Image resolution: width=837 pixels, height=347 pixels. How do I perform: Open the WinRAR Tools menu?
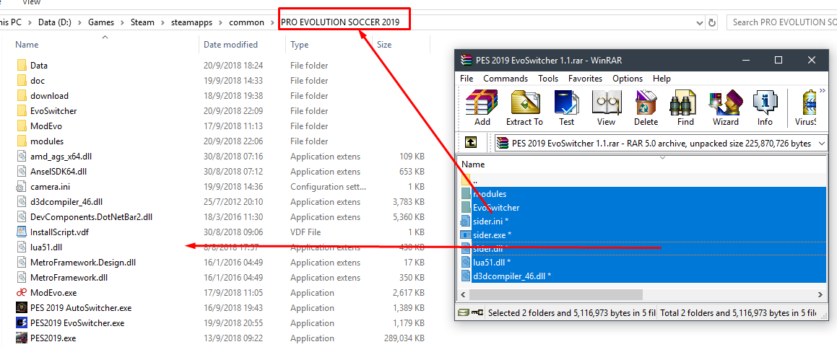click(548, 79)
